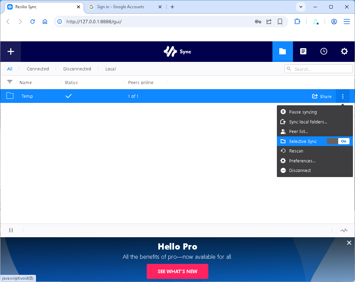Image resolution: width=355 pixels, height=282 pixels.
Task: Toggle the Selective Sync switch
Action: 338,141
